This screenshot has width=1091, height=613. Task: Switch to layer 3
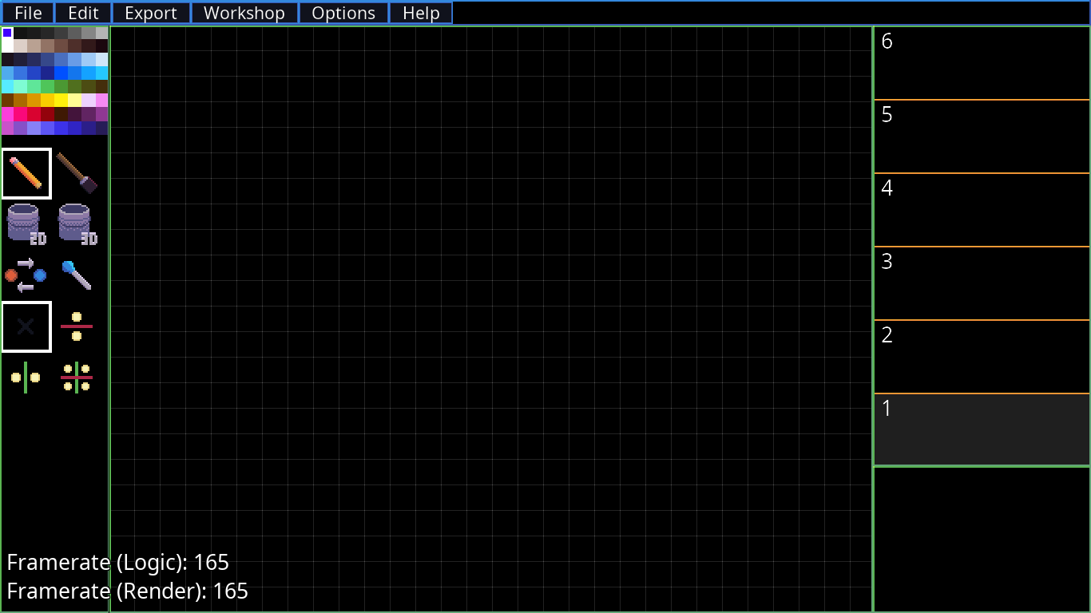pos(982,283)
